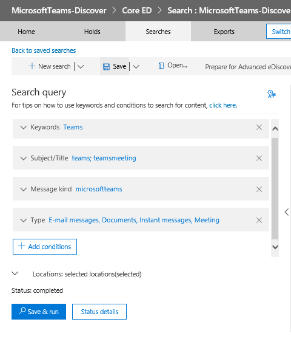This screenshot has width=291, height=339.
Task: Click the Teams keyword value
Action: click(x=73, y=127)
